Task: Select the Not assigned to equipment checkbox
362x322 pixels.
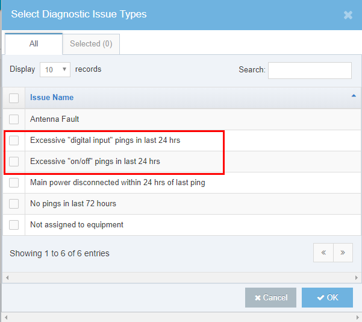Action: pyautogui.click(x=14, y=225)
